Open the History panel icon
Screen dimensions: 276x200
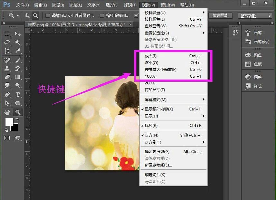pyautogui.click(x=235, y=33)
